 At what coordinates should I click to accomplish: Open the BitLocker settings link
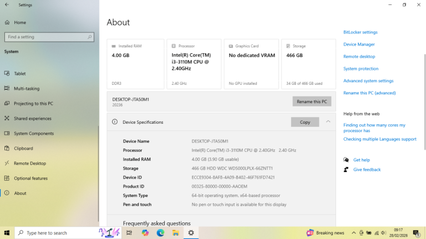pyautogui.click(x=360, y=32)
